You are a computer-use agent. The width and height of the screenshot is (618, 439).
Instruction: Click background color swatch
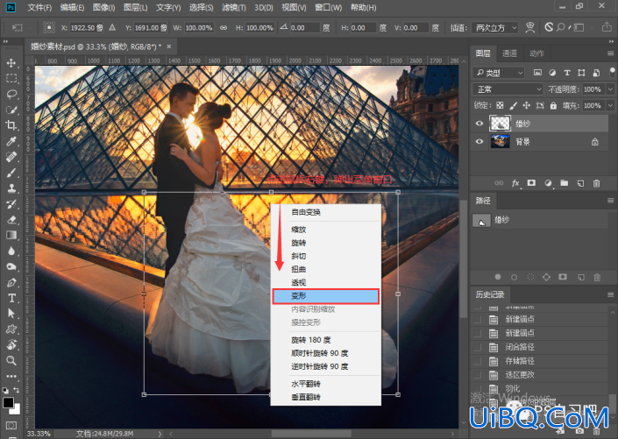(x=16, y=410)
